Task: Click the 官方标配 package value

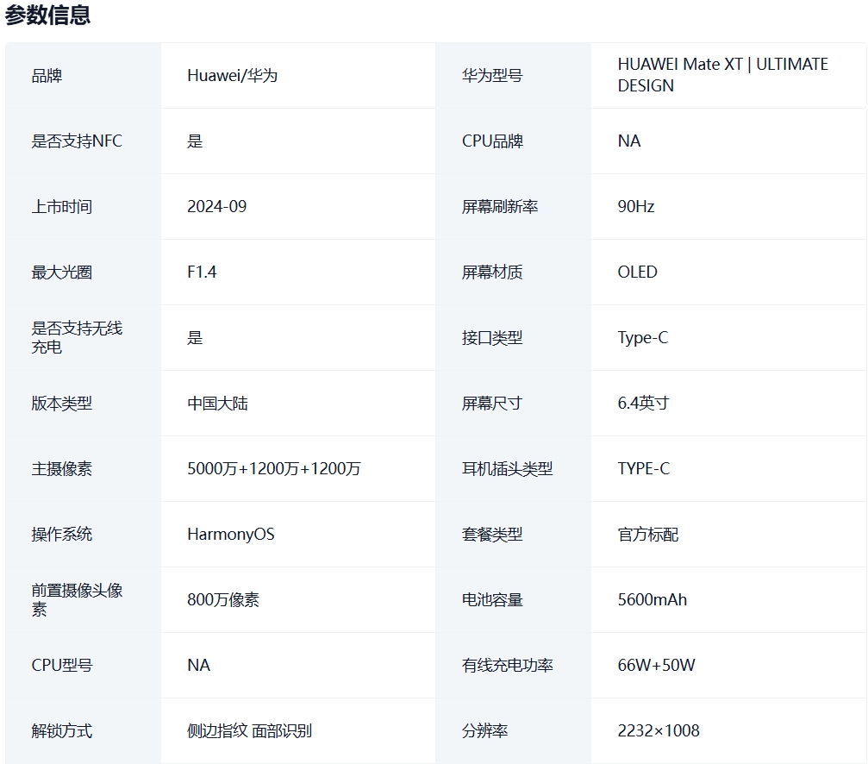Action: (x=647, y=534)
